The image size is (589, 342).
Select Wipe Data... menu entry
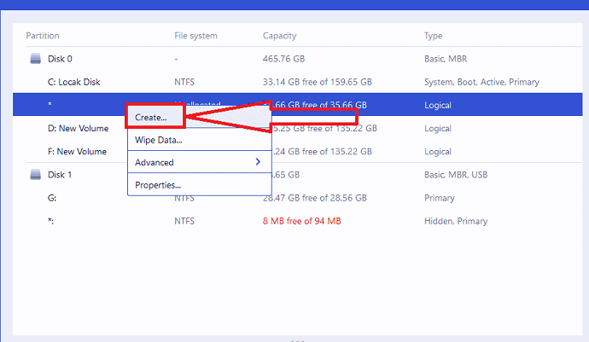[200, 140]
